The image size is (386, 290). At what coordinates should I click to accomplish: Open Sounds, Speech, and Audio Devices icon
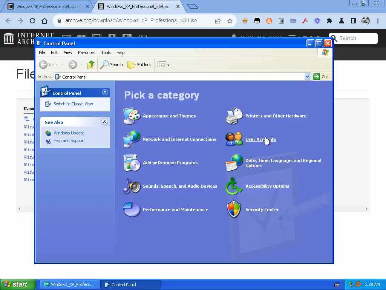point(132,186)
